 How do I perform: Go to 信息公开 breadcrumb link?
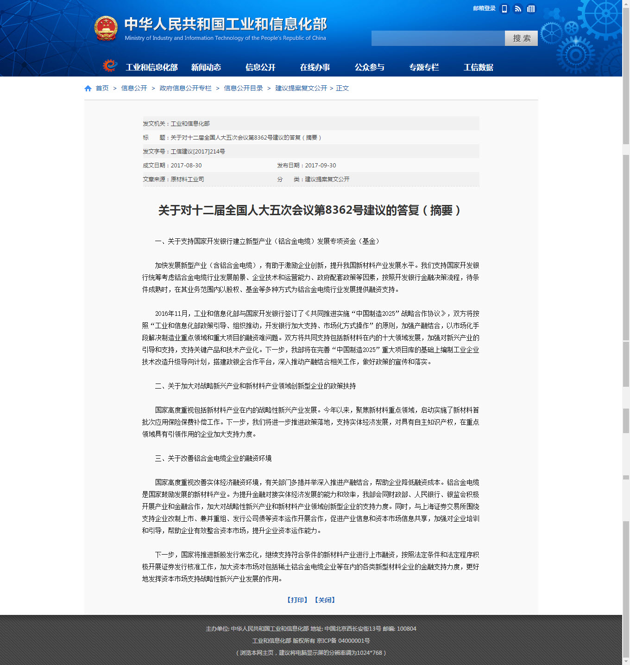click(x=134, y=88)
